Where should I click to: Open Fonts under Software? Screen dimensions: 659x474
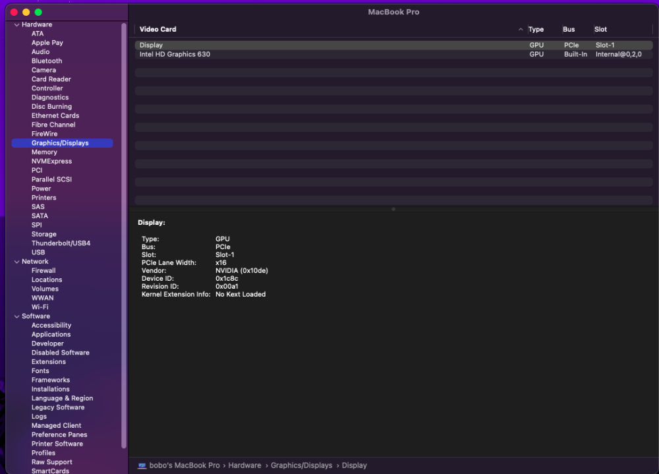(x=40, y=371)
